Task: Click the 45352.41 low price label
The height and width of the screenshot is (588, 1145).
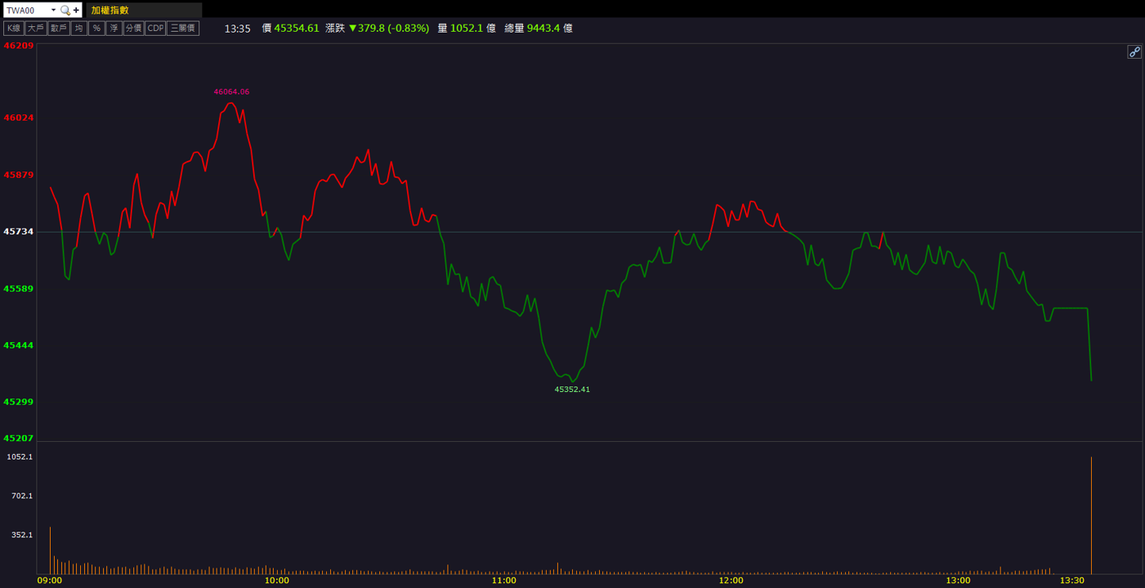Action: [572, 390]
